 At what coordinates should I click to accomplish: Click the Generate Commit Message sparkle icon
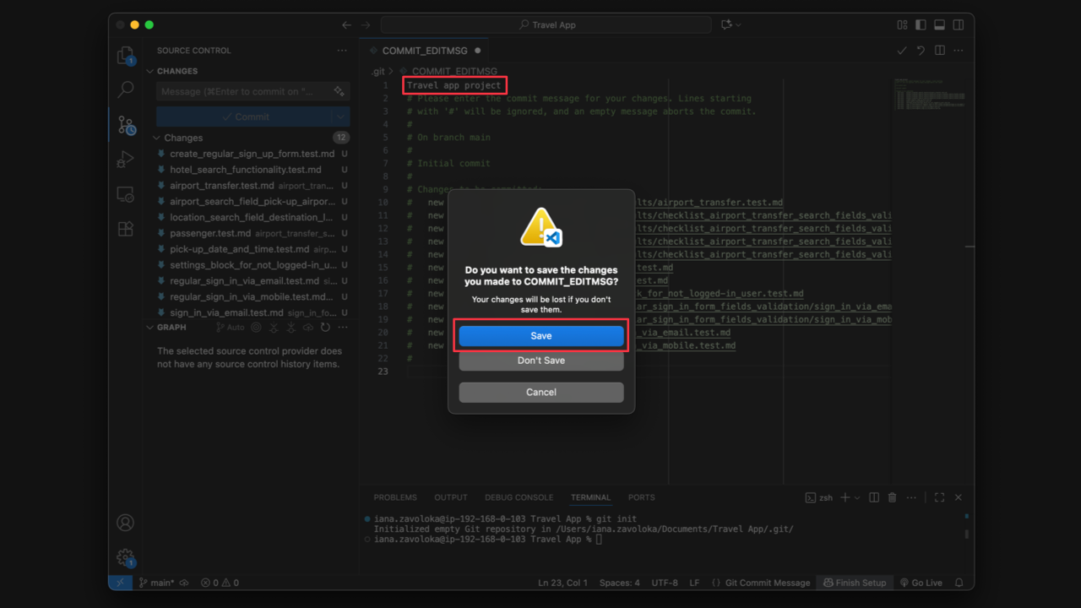click(x=341, y=90)
